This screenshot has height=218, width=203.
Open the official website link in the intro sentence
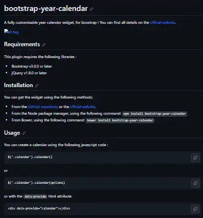[162, 22]
